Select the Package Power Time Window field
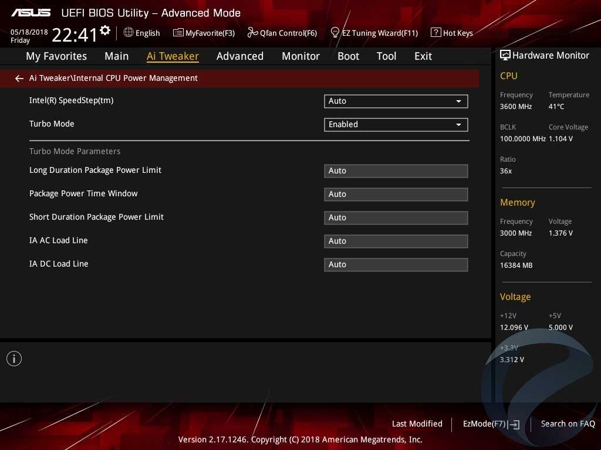Viewport: 601px width, 450px height. (x=396, y=195)
